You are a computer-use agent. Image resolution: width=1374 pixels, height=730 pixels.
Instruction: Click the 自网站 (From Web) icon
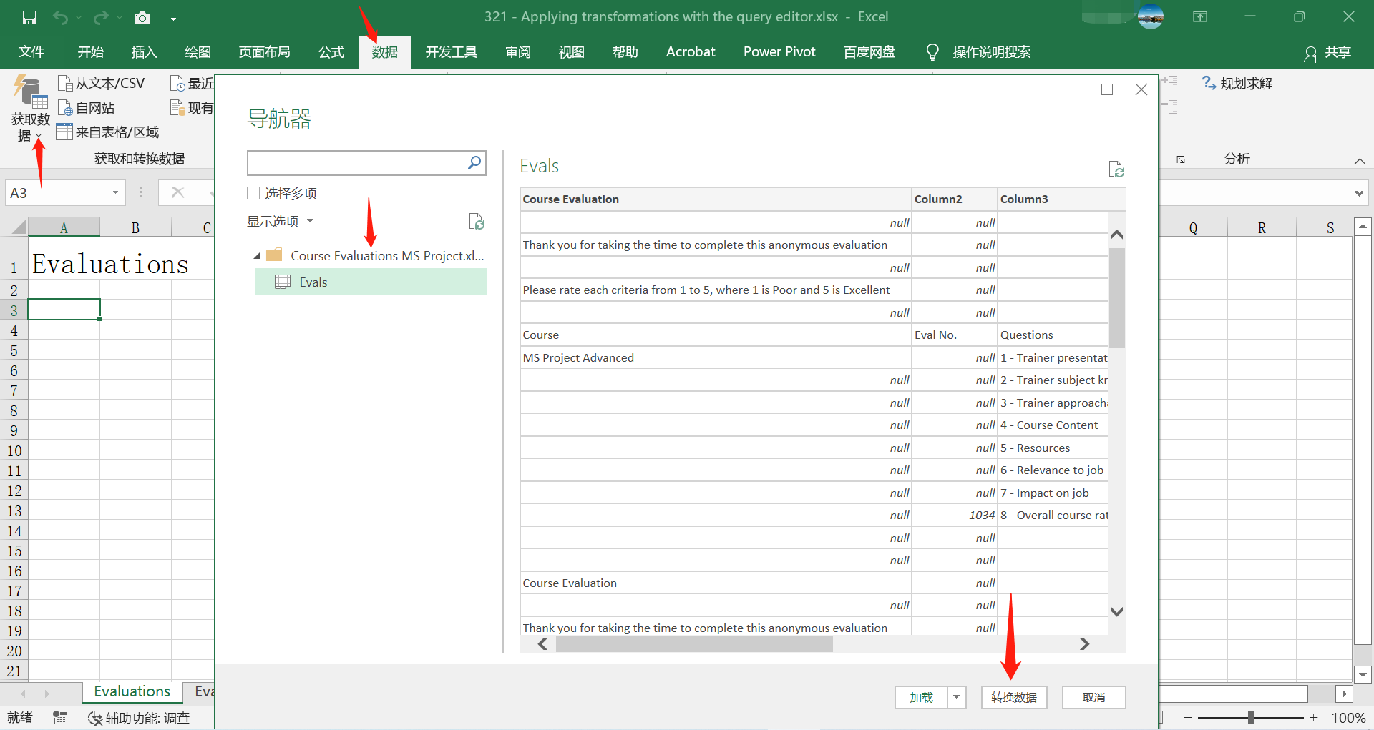(65, 108)
